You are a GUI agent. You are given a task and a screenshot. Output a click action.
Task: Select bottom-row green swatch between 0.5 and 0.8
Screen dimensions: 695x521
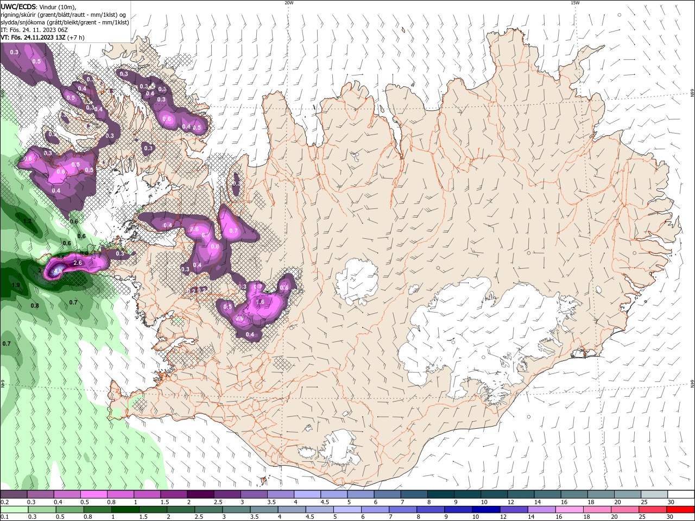[x=69, y=510]
